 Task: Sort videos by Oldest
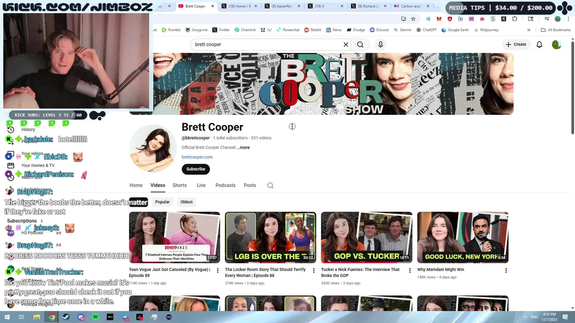[x=186, y=202]
